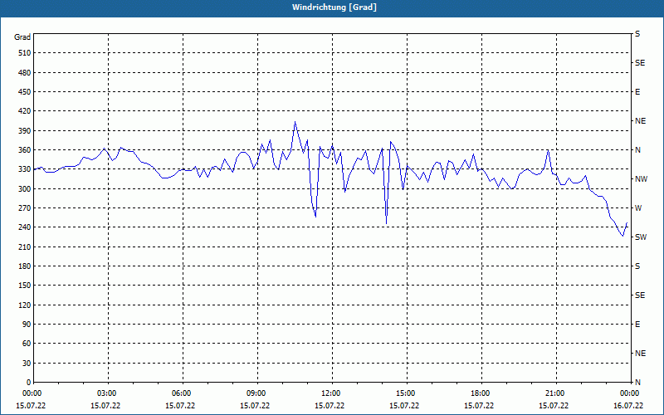Click the 00:00 time label dated 15.07.22
Viewport: 664px width, 415px height.
32,393
